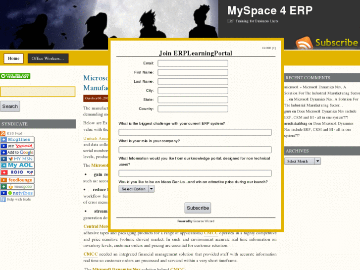Click the company role answer field
The height and width of the screenshot is (270, 360).
195,150
